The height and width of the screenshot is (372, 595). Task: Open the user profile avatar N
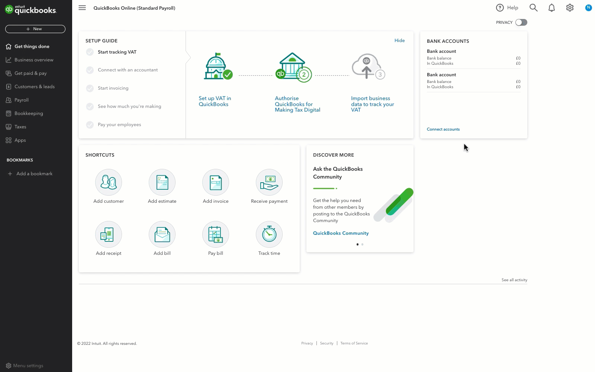(x=588, y=7)
